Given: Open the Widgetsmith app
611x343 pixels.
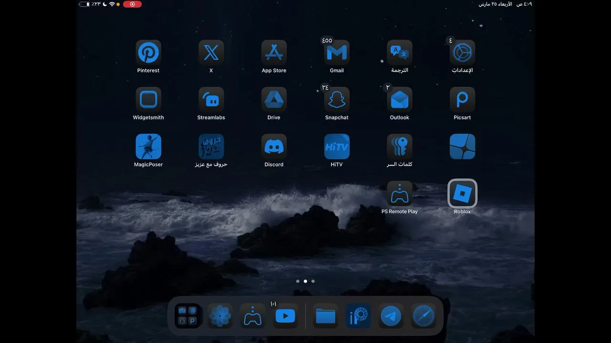Looking at the screenshot, I should click(148, 100).
